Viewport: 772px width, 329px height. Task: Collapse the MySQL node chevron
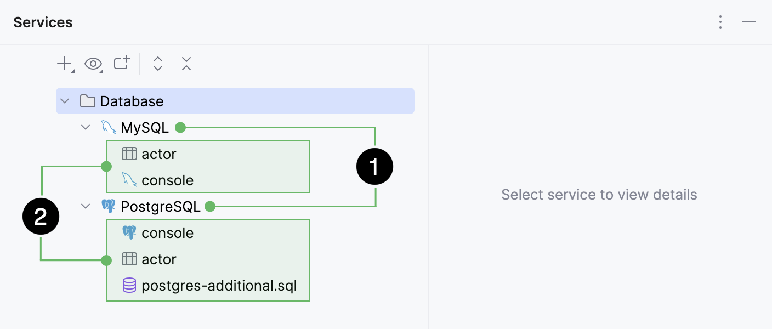point(86,127)
